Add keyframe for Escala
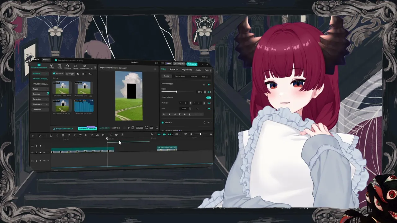This screenshot has height=223, width=397. [209, 92]
